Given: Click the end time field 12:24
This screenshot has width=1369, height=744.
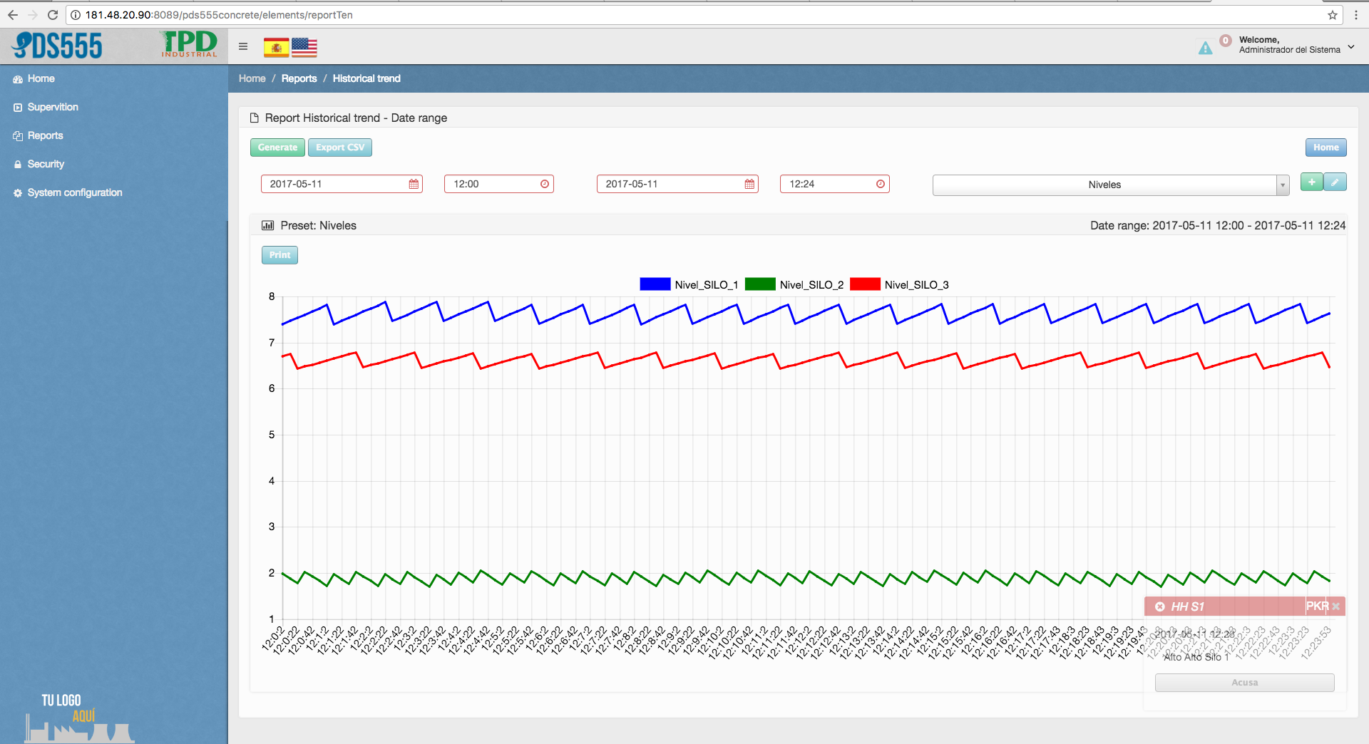Looking at the screenshot, I should [x=834, y=184].
